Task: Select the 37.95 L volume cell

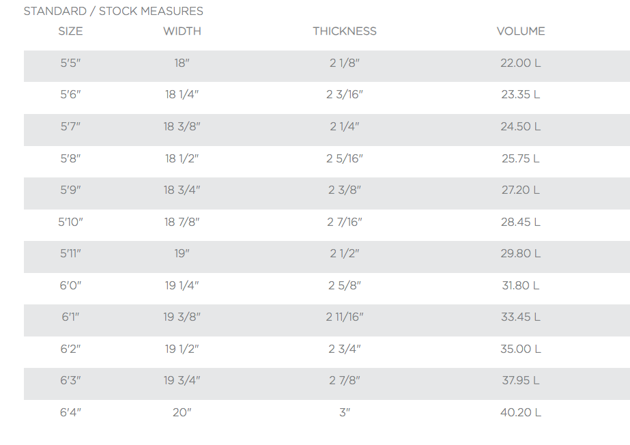Action: click(x=521, y=380)
